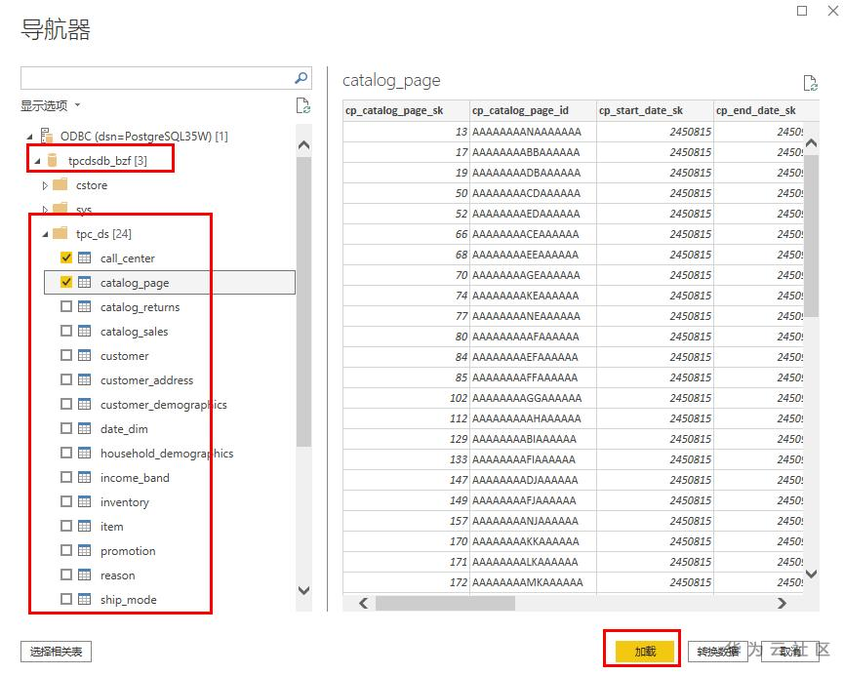Click the inventory table icon
The height and width of the screenshot is (674, 843).
point(85,501)
